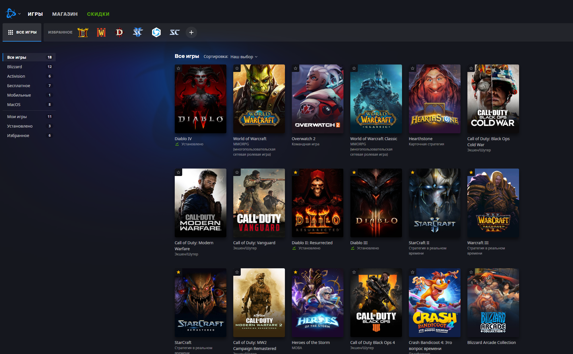Open the Diablo game icon in favorites bar

coord(119,32)
